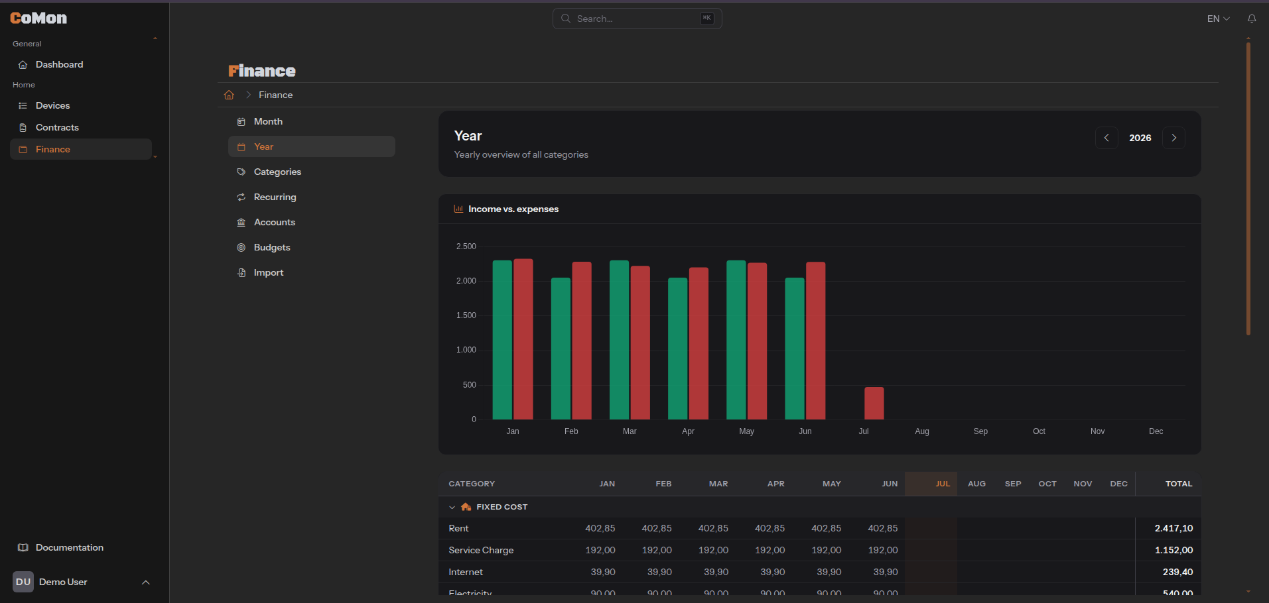Open Accounts section

click(312, 223)
